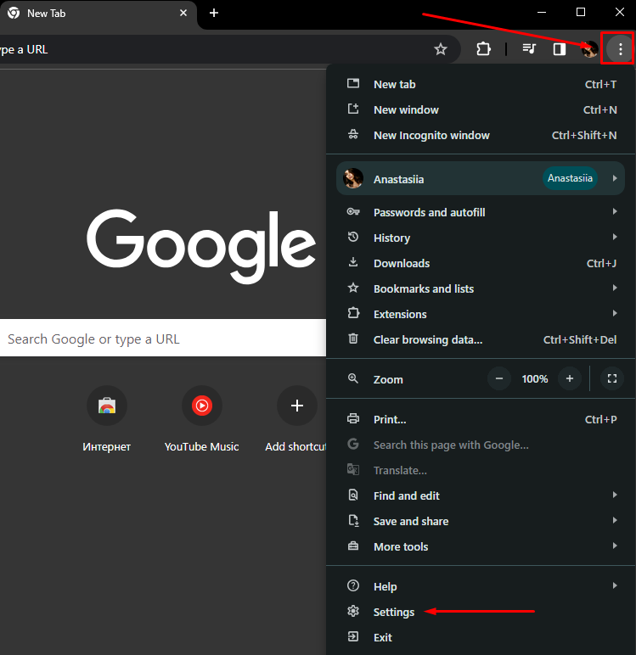Open a new tab with the plus button
The width and height of the screenshot is (636, 655).
point(214,13)
